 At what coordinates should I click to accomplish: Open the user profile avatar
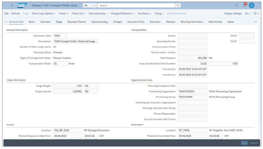(x=252, y=5)
